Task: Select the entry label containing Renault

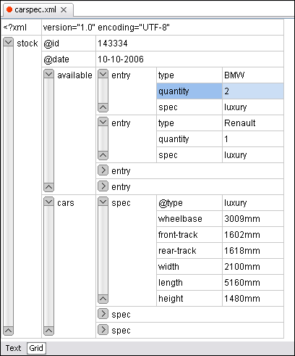Action: 121,123
